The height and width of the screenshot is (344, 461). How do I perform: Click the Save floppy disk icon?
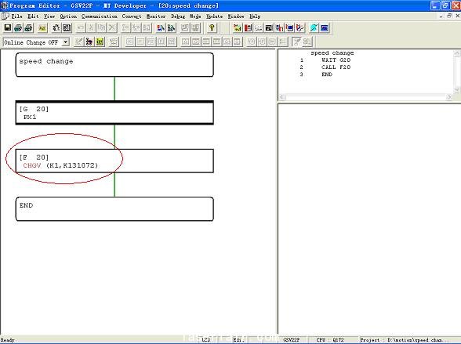pos(8,28)
